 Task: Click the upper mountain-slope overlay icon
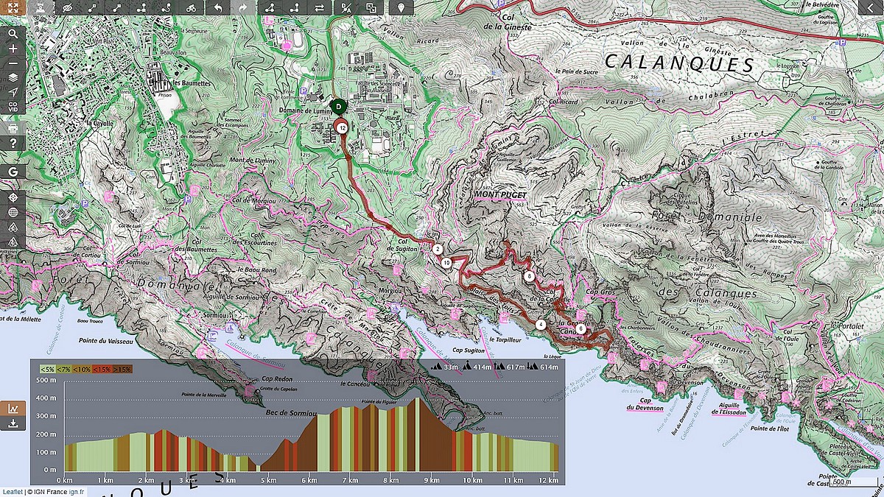pos(13,228)
